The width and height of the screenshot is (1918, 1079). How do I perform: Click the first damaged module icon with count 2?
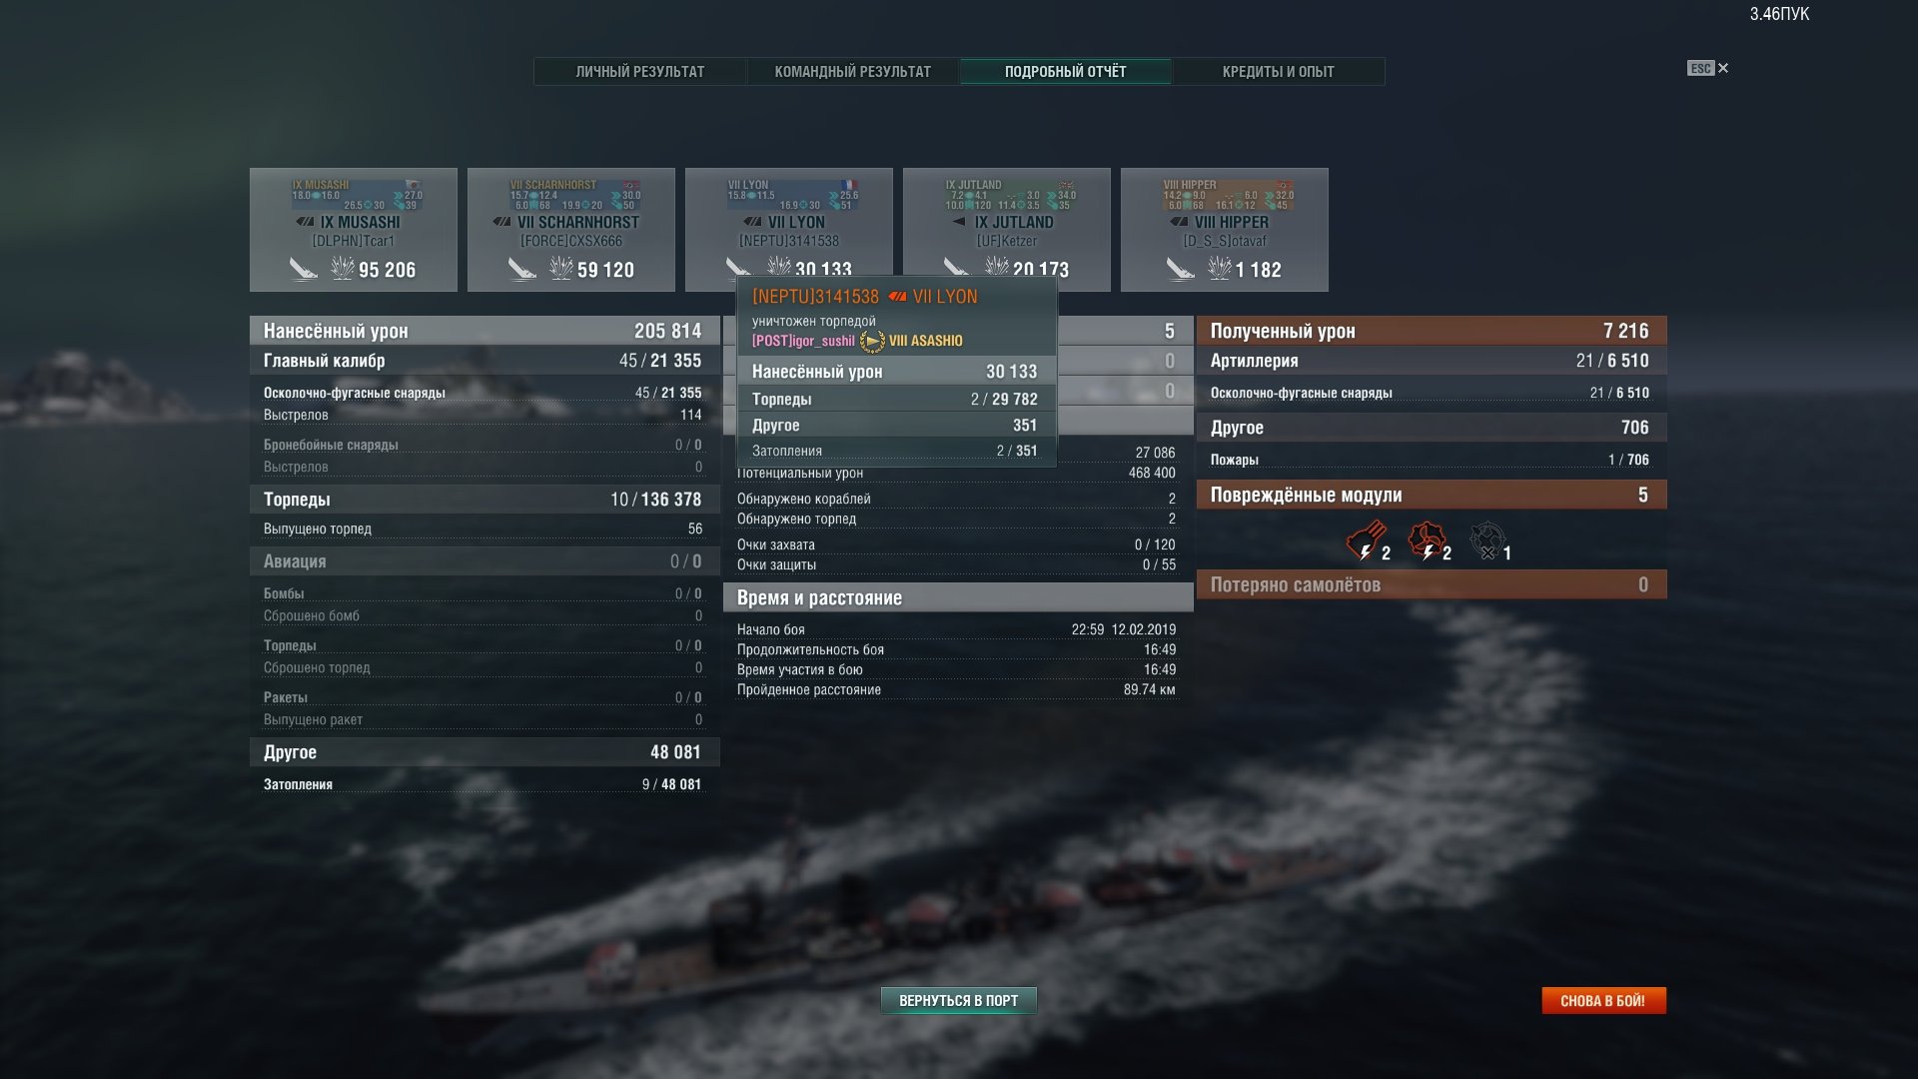click(x=1365, y=541)
